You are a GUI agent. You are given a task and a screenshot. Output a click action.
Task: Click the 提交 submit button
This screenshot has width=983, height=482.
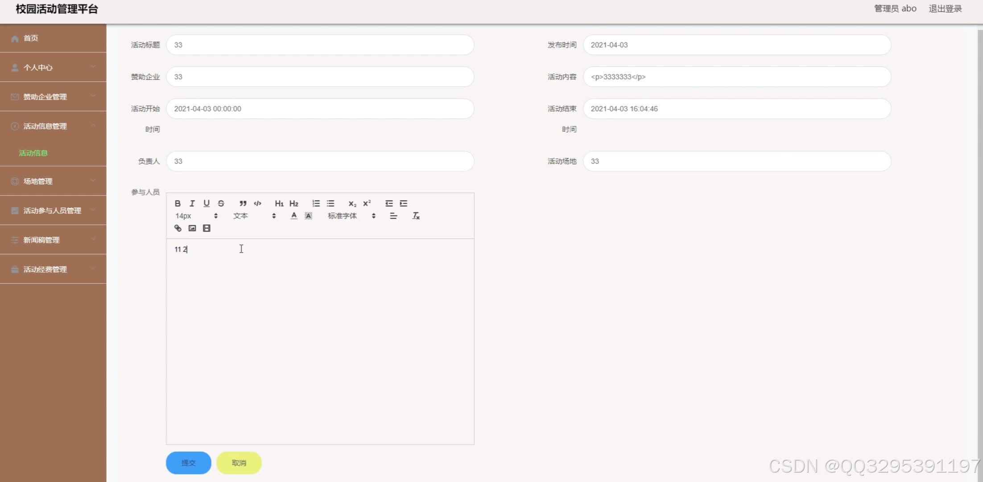coord(189,463)
